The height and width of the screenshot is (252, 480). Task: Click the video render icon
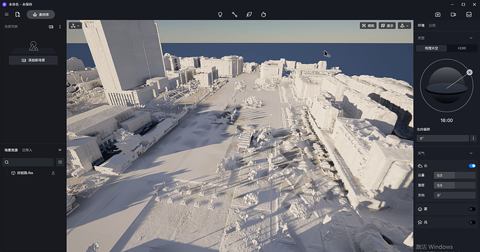tap(454, 15)
